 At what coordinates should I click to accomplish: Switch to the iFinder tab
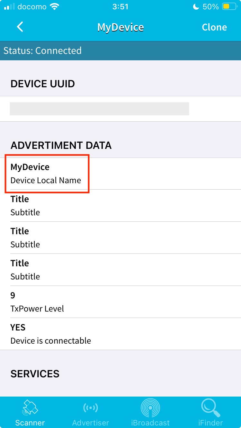pos(211,412)
